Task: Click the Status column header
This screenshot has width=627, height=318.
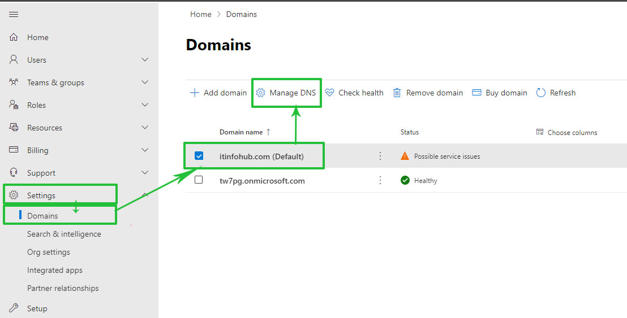Action: pyautogui.click(x=410, y=132)
